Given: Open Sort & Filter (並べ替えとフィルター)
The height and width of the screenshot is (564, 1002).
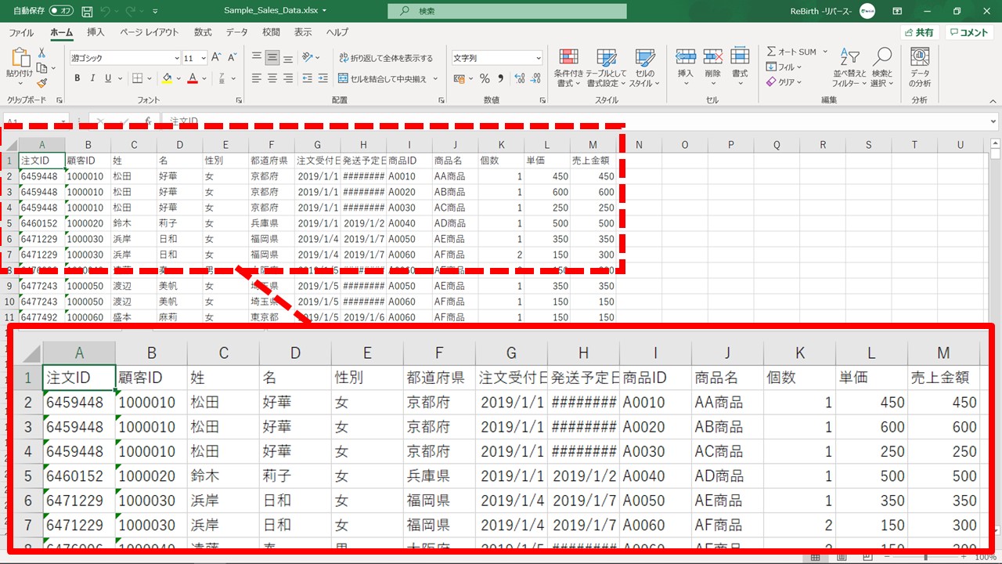Looking at the screenshot, I should (849, 67).
